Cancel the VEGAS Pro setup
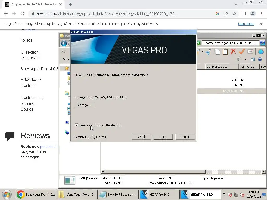This screenshot has width=267, height=200. pos(185,137)
